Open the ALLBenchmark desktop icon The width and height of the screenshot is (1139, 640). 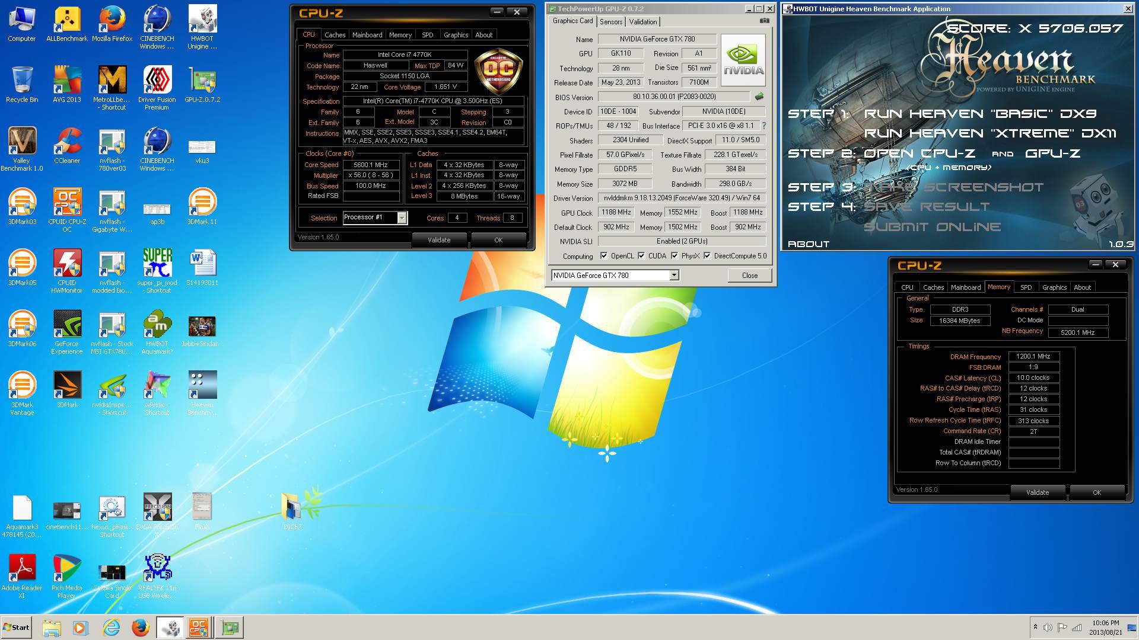click(67, 24)
